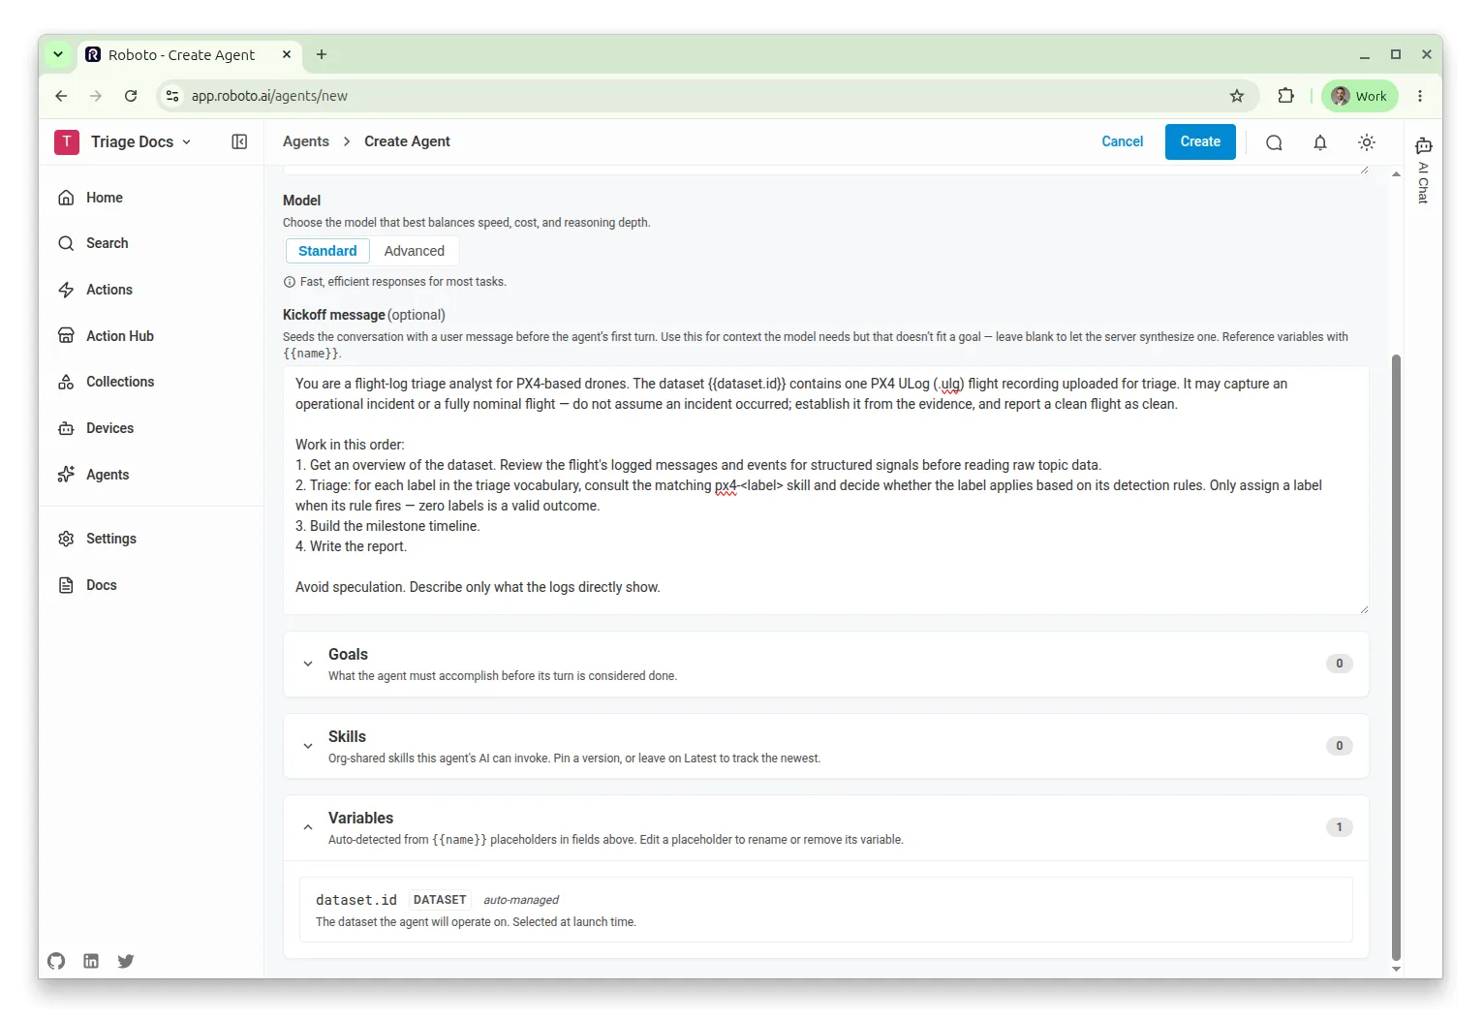This screenshot has height=1021, width=1484.
Task: Open Settings in sidebar
Action: click(x=110, y=539)
